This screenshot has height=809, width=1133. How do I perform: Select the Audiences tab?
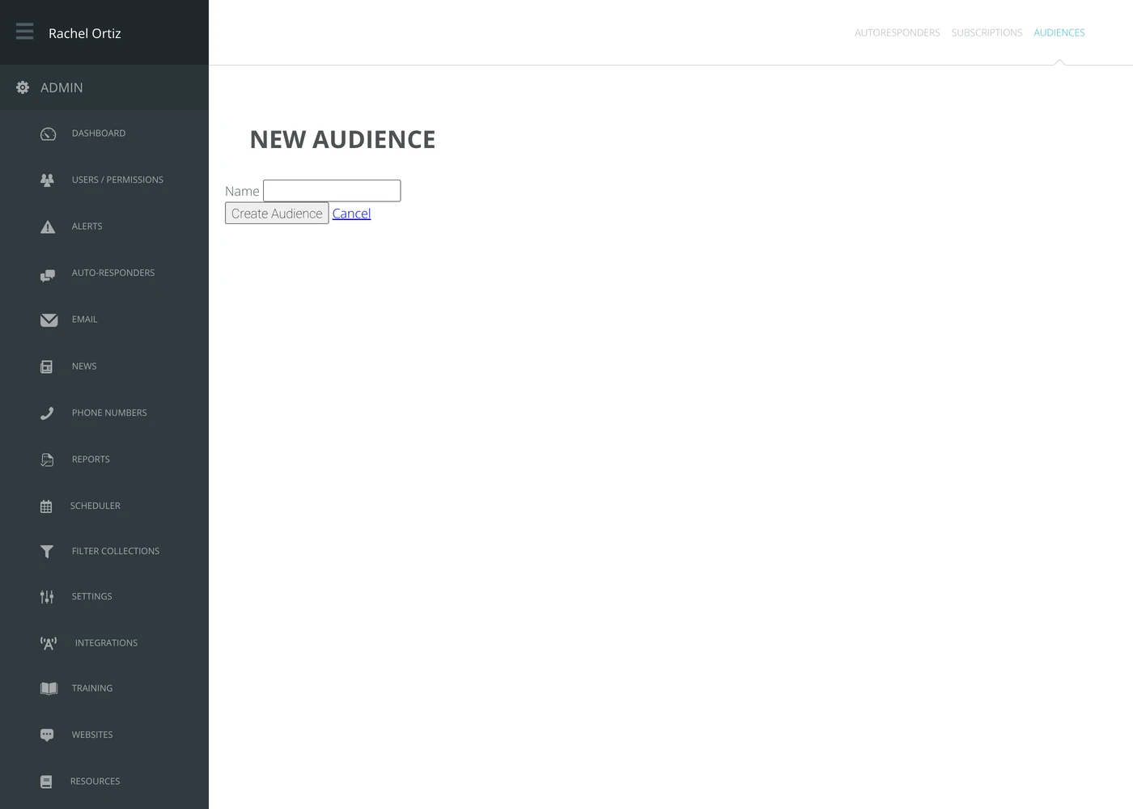pyautogui.click(x=1059, y=33)
